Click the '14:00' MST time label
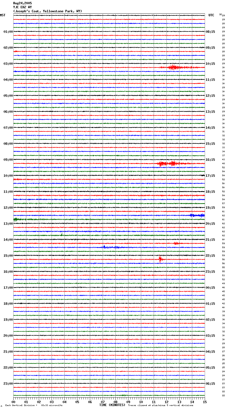This screenshot has width=226, height=409. coord(8,240)
